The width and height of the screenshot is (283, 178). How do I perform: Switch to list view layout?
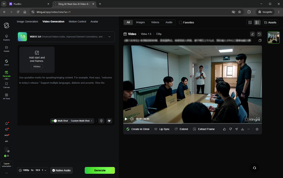[257, 22]
